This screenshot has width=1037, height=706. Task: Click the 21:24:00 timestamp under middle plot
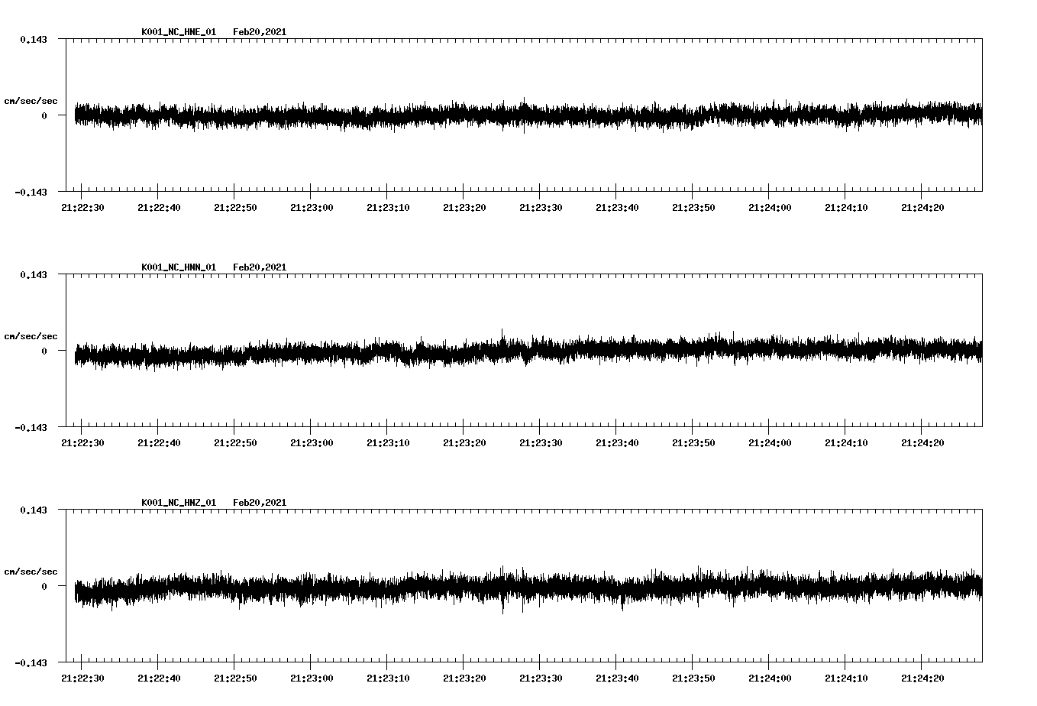tap(770, 441)
